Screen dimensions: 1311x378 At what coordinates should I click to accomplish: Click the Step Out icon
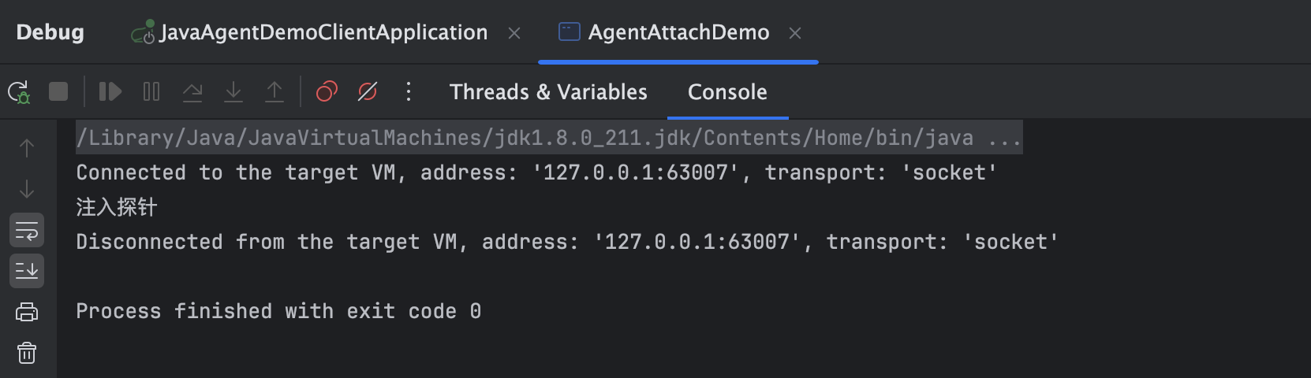(x=275, y=92)
